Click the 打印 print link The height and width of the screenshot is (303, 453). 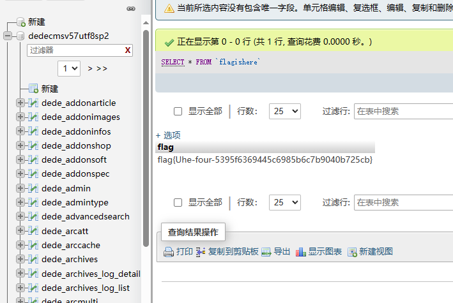click(x=184, y=251)
